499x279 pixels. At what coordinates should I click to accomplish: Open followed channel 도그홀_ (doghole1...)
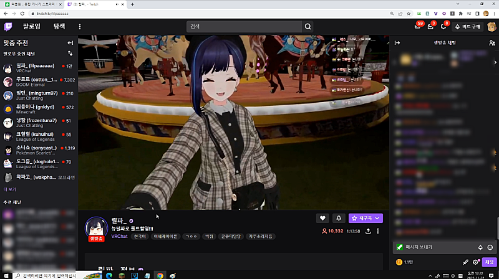[39, 164]
